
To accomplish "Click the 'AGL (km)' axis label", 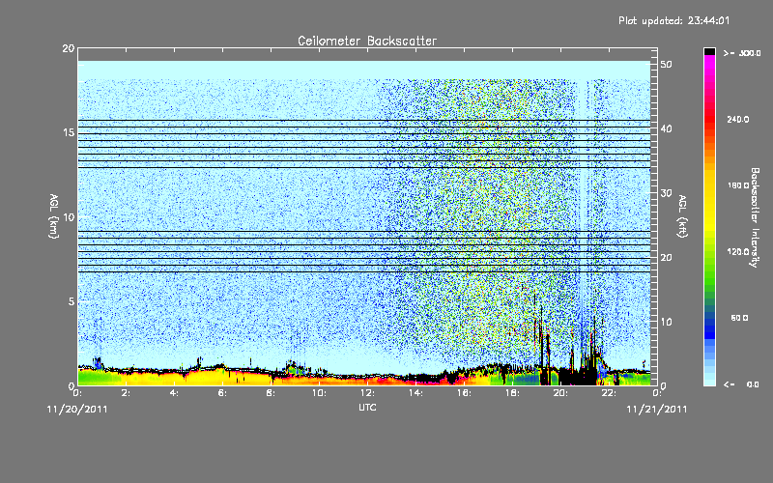I will (x=54, y=215).
